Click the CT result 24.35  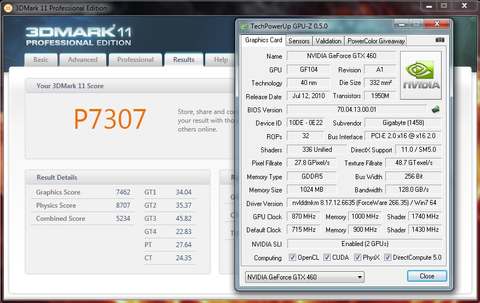[184, 258]
